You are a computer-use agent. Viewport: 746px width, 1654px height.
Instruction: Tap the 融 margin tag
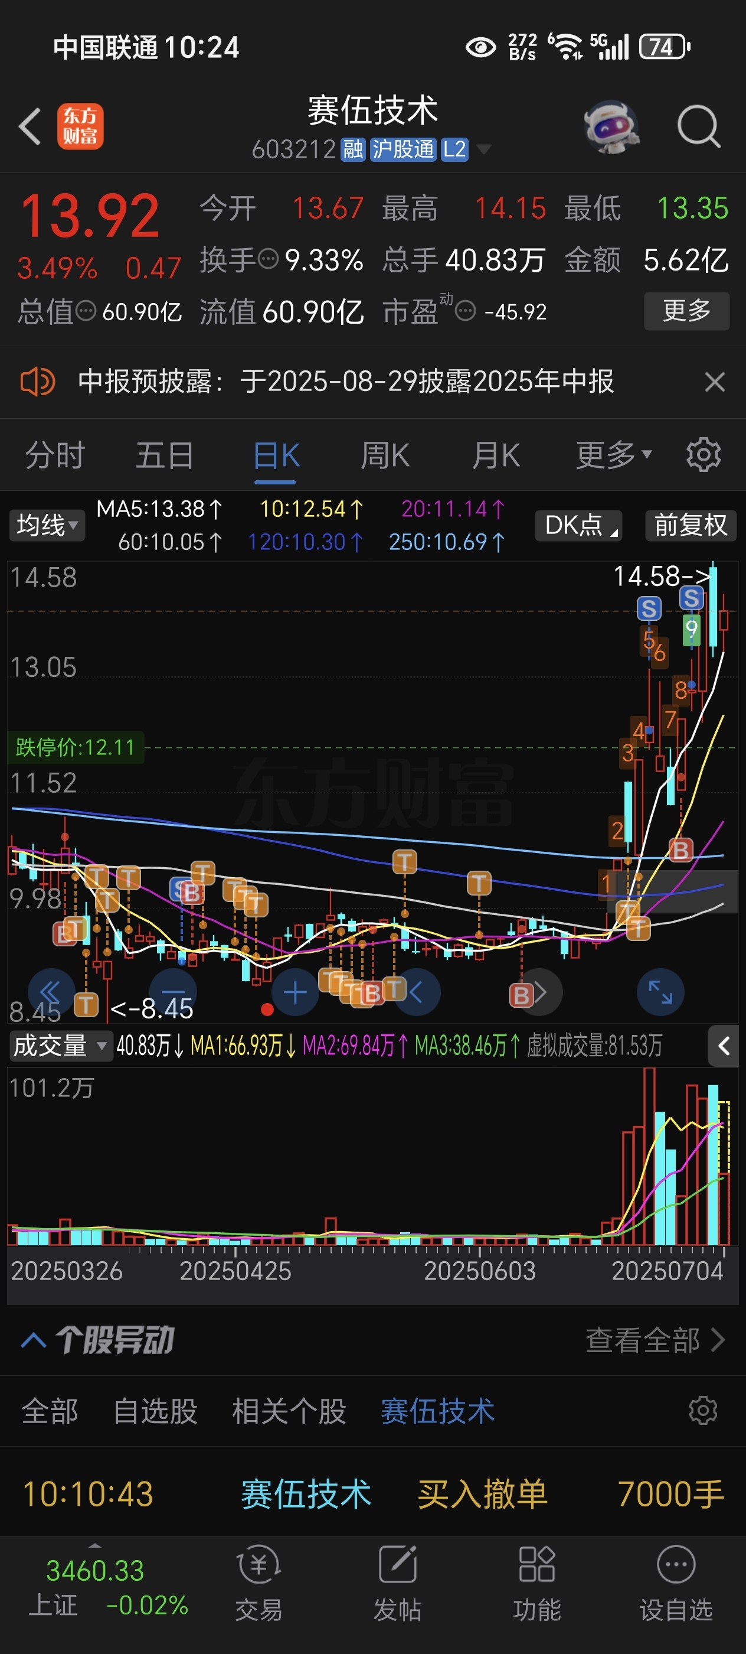click(x=353, y=149)
